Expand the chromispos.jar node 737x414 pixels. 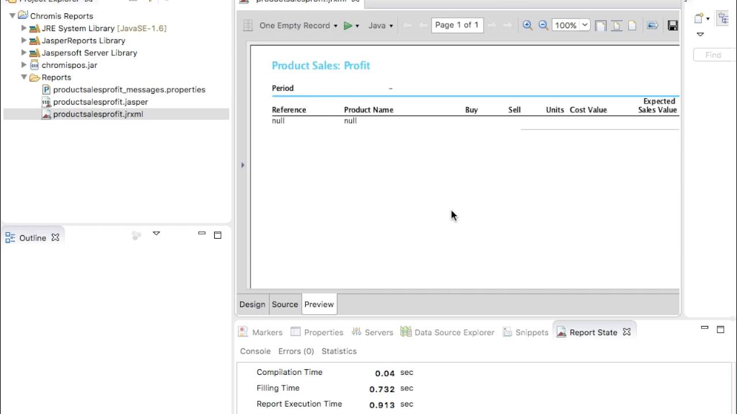tap(24, 65)
